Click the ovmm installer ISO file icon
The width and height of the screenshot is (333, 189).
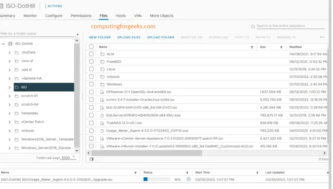tap(102, 100)
